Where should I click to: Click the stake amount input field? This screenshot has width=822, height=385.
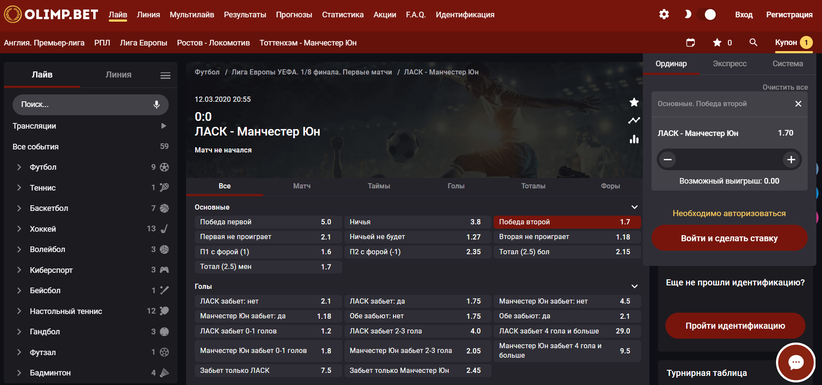729,159
